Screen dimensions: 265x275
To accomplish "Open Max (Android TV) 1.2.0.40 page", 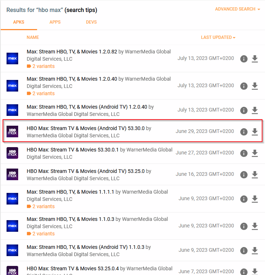I will click(x=87, y=107).
